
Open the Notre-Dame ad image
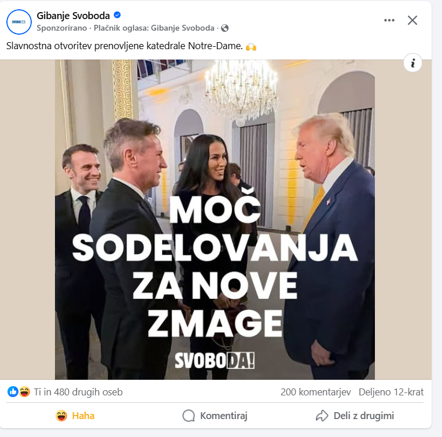point(215,220)
